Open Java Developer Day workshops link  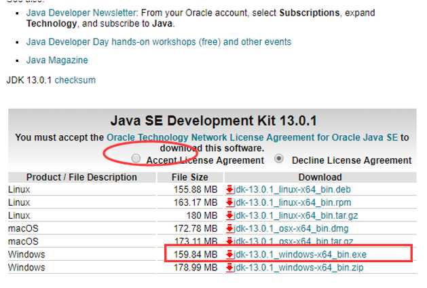(159, 42)
